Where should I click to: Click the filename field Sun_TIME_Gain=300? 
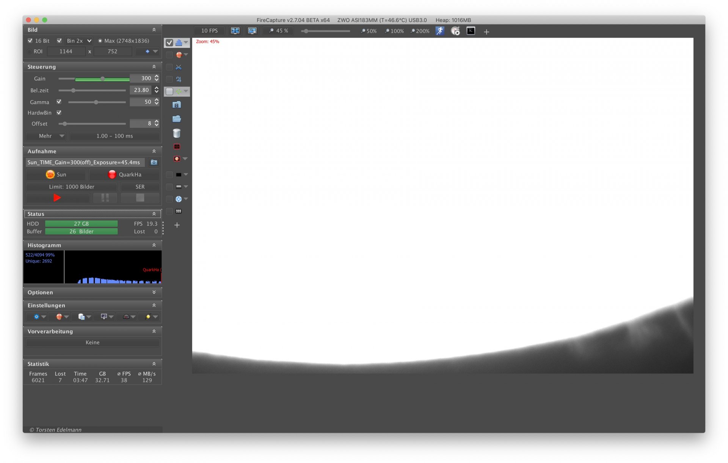pyautogui.click(x=85, y=162)
